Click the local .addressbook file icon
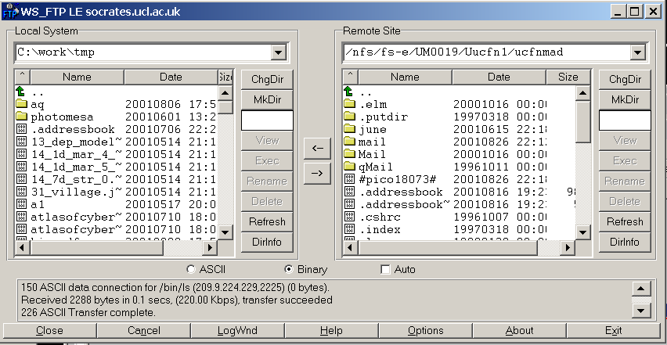Image resolution: width=667 pixels, height=345 pixels. 21,129
